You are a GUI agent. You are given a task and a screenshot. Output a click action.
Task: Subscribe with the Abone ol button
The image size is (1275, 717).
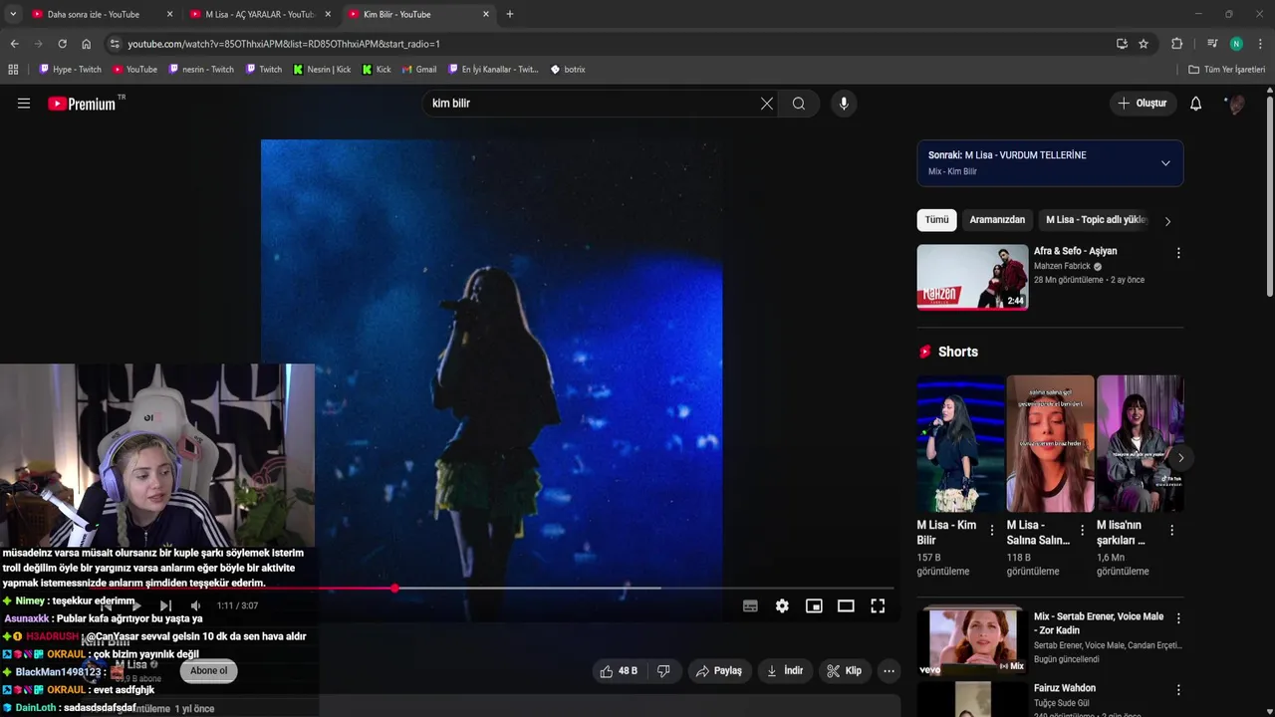pyautogui.click(x=209, y=671)
